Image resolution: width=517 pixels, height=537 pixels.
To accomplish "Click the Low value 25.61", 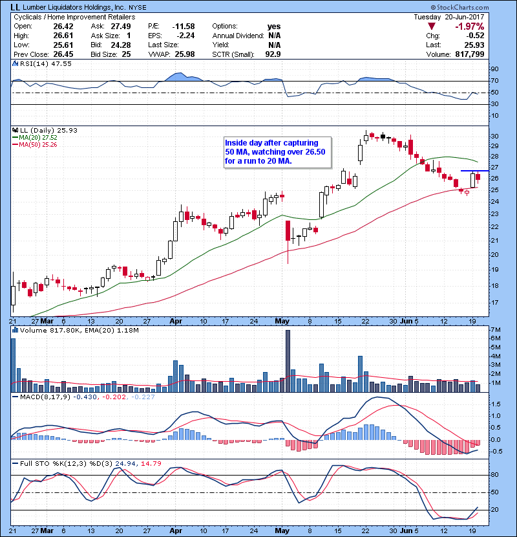I will click(x=63, y=45).
